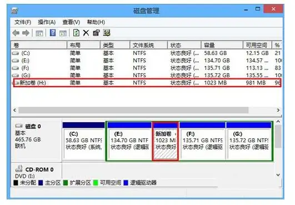The image size is (295, 205).
Task: Select the (F:) 135.71 GB partition block
Action: [202, 141]
